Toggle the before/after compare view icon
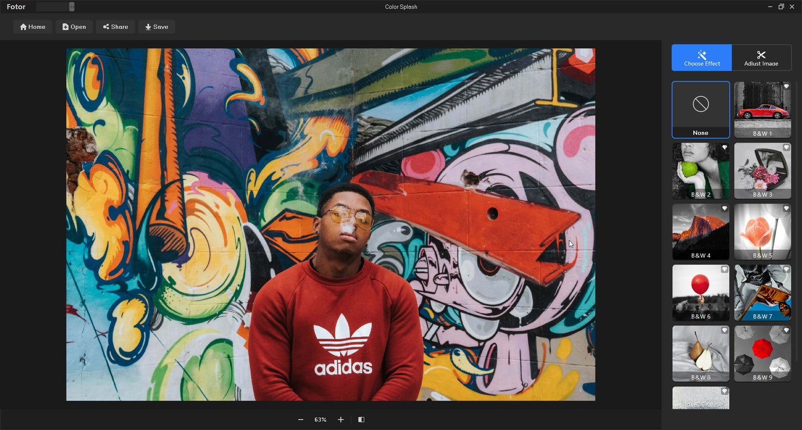This screenshot has height=430, width=802. coord(361,420)
